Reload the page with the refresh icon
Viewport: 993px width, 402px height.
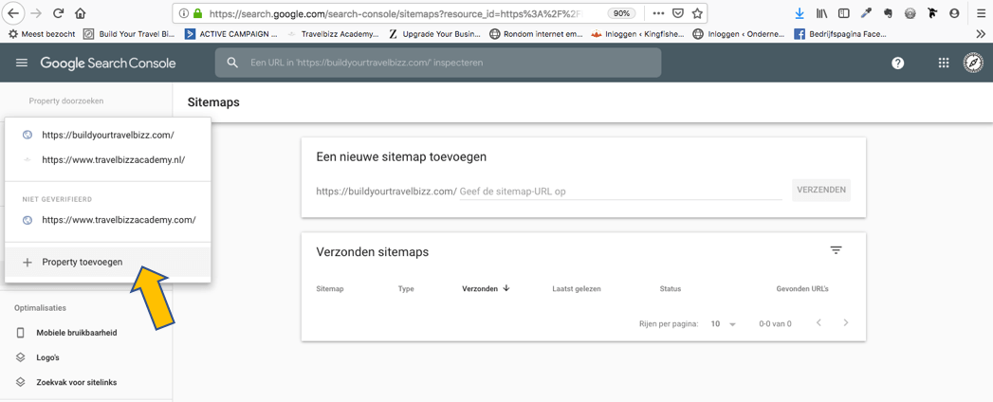click(58, 12)
